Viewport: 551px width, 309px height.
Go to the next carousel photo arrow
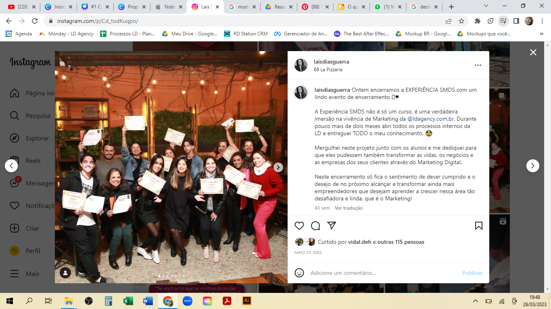click(278, 167)
